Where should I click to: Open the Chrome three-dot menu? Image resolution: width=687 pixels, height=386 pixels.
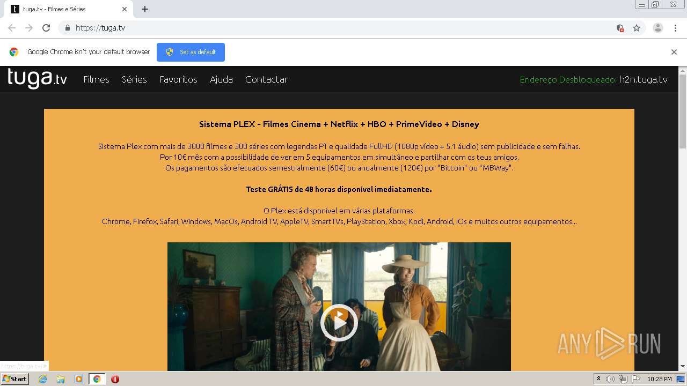click(x=675, y=28)
